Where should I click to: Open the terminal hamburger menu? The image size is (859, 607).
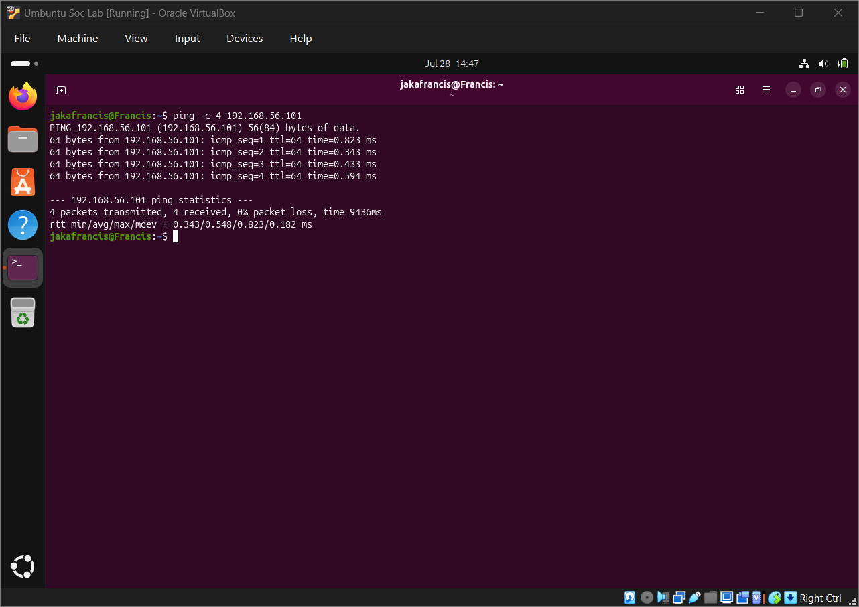(767, 90)
